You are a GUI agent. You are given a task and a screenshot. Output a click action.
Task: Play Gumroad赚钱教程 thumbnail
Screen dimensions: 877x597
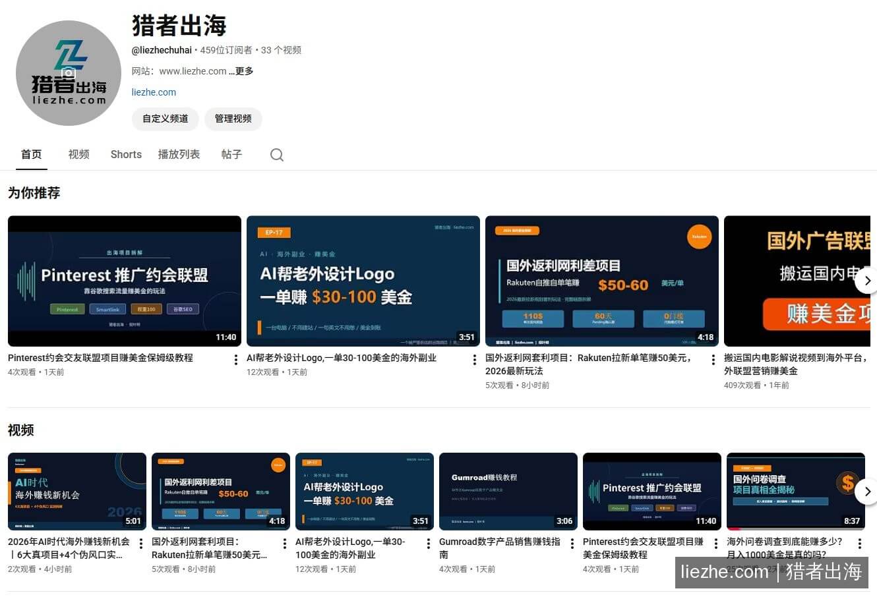pyautogui.click(x=508, y=492)
